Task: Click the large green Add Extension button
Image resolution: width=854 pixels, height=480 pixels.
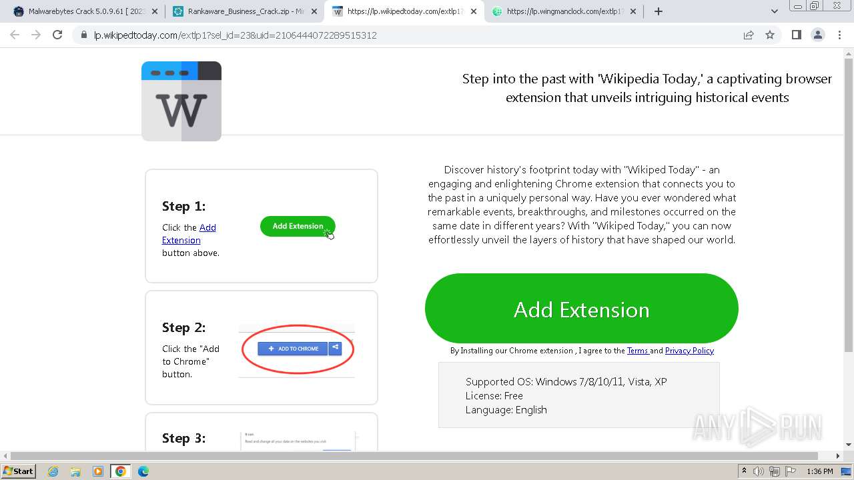Action: (x=582, y=309)
